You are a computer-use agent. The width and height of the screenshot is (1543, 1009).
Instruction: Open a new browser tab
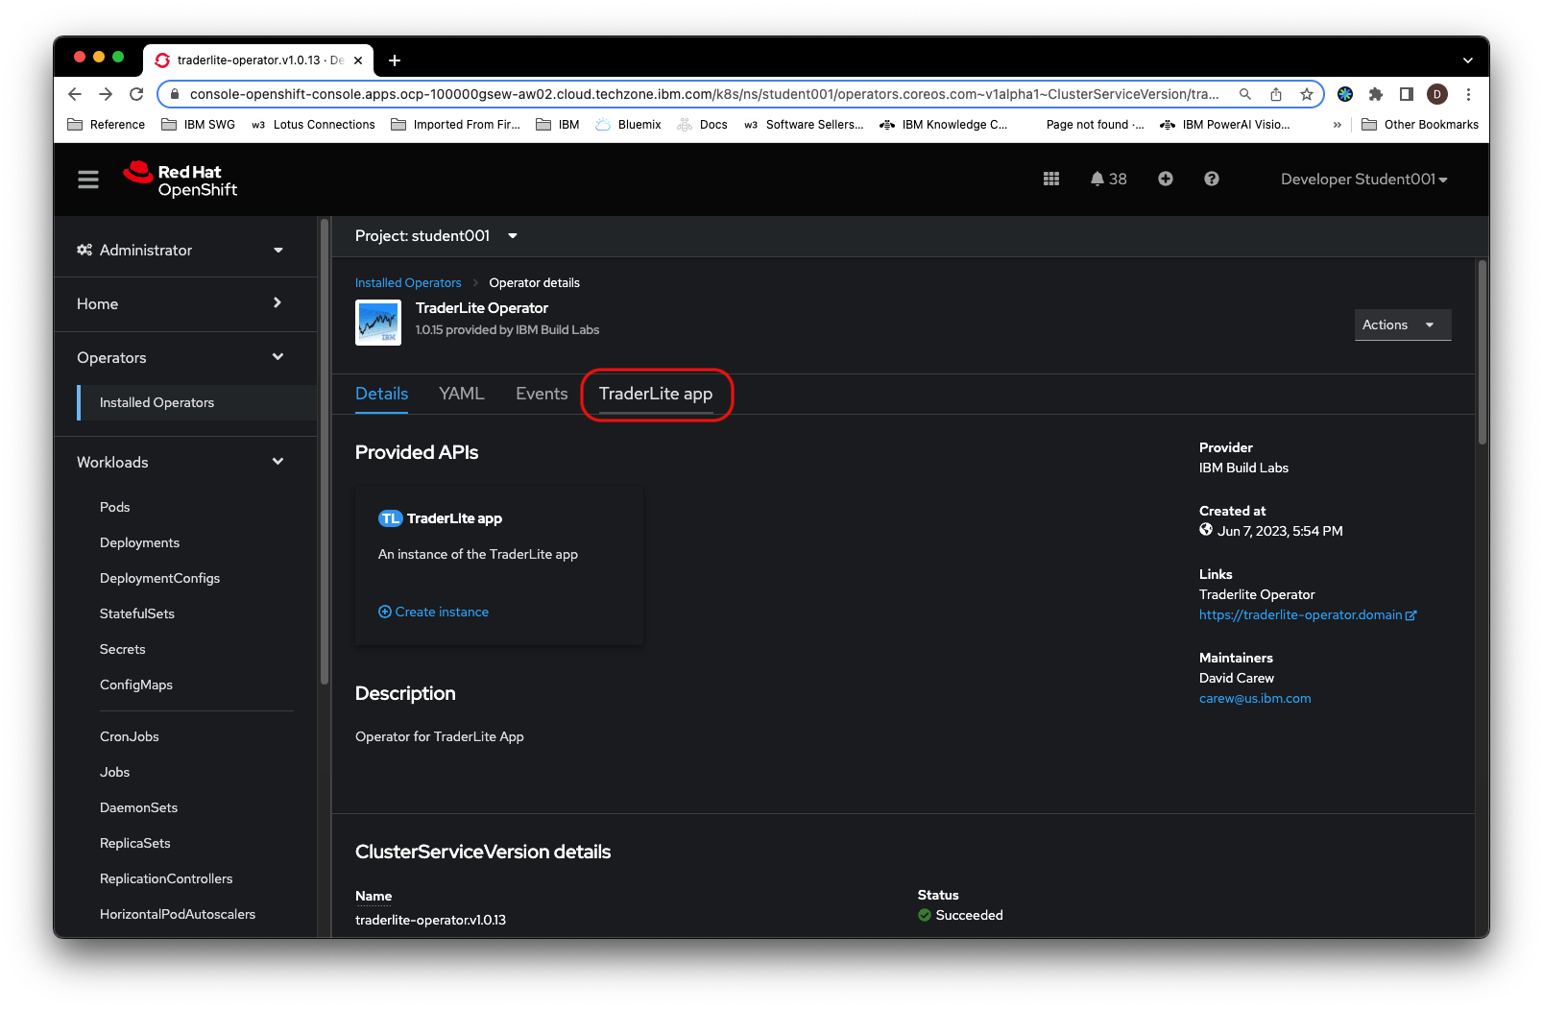coord(394,60)
